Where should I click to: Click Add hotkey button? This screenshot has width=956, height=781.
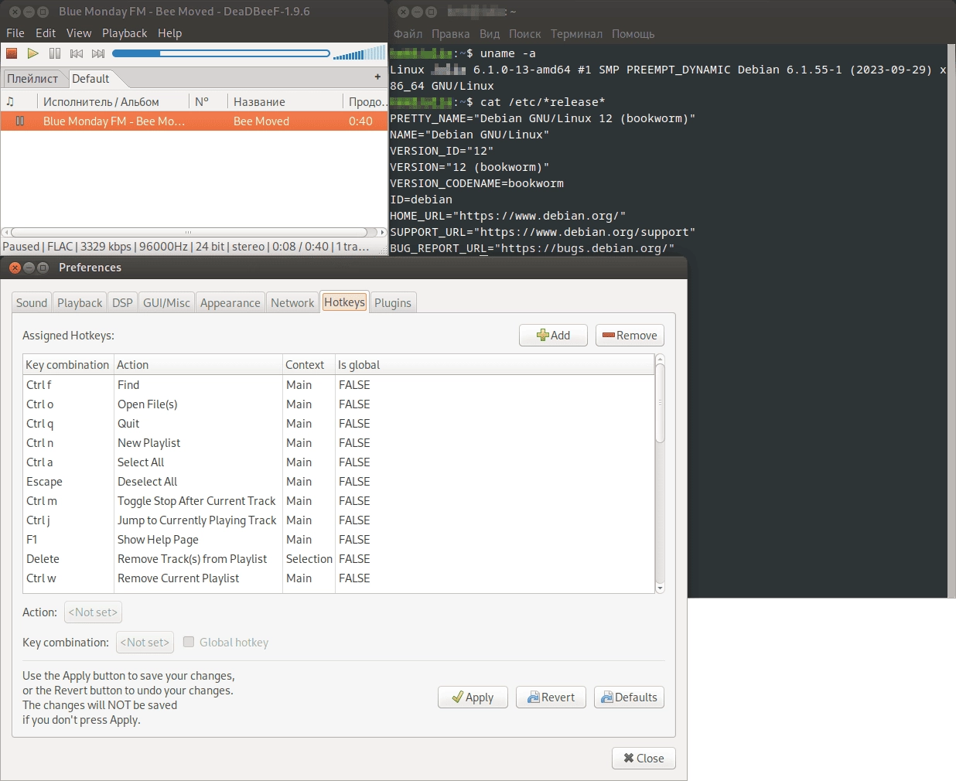click(553, 336)
